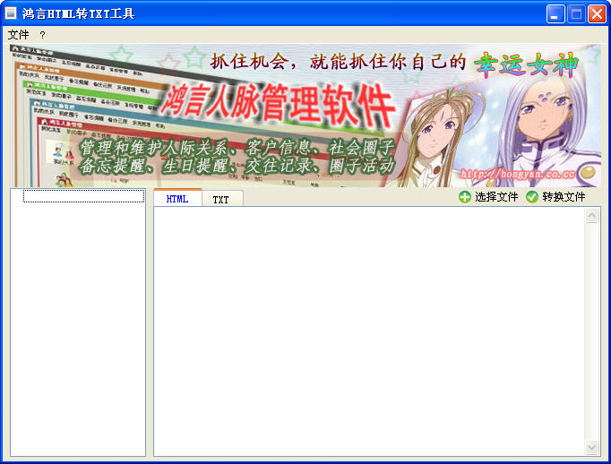Click the scrollbar down arrow
Screen dimensions: 611x464
click(591, 447)
